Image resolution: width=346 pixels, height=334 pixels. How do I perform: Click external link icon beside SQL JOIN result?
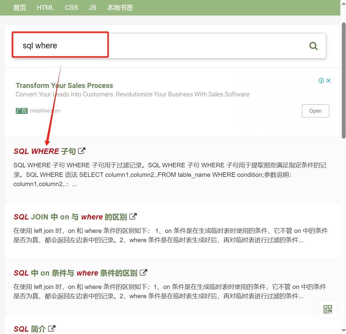point(133,217)
